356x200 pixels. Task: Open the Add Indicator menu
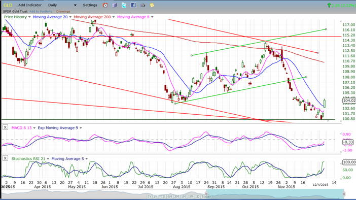tap(30, 5)
